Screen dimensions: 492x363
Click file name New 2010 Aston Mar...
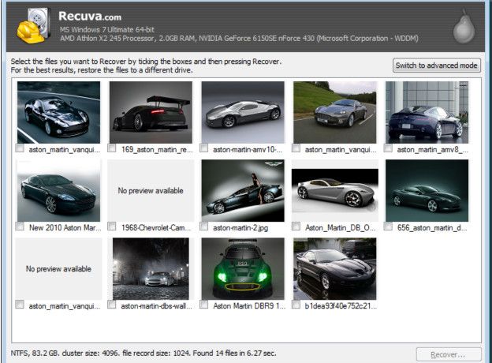pyautogui.click(x=65, y=227)
